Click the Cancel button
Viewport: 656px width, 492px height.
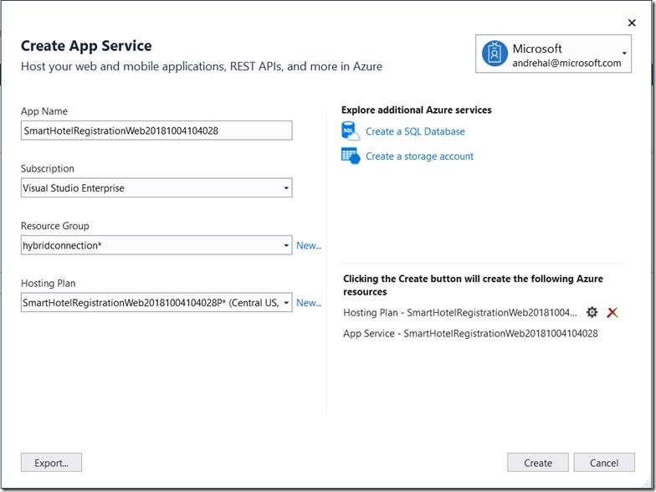tap(604, 463)
